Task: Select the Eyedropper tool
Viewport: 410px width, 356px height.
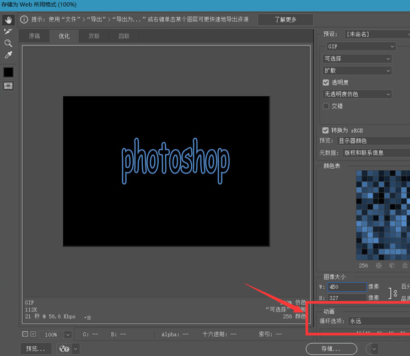Action: [8, 55]
